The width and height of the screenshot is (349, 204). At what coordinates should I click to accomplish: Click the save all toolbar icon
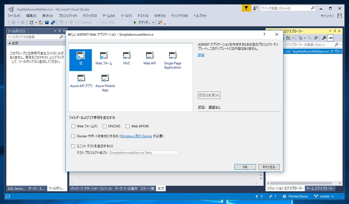53,22
